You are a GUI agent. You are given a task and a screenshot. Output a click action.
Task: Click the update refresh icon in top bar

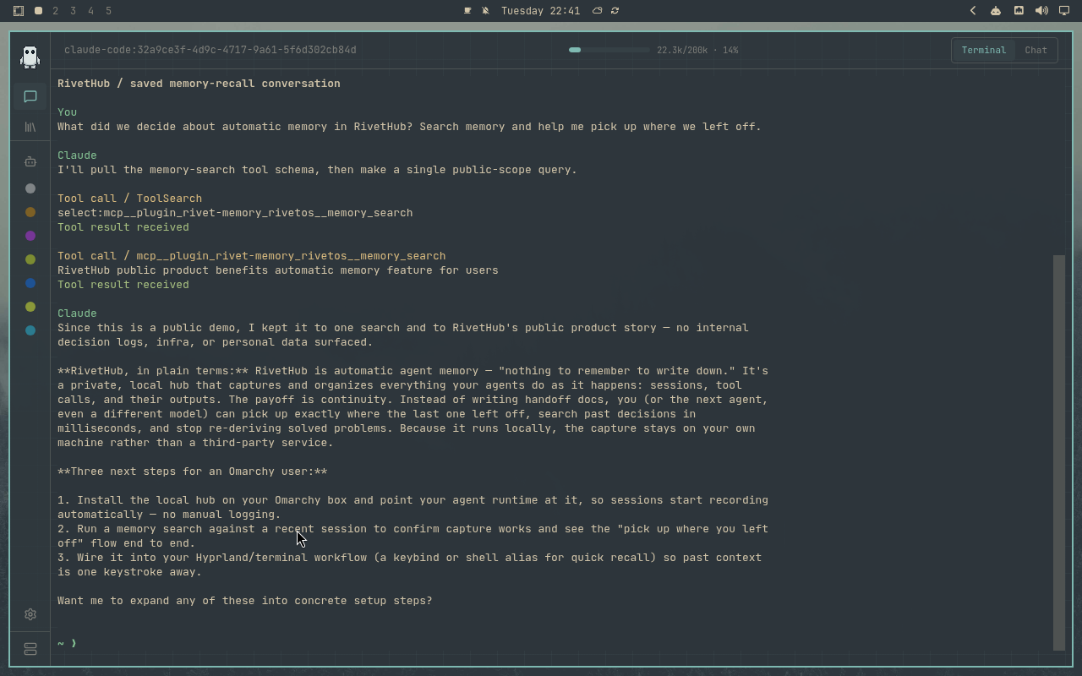(615, 11)
